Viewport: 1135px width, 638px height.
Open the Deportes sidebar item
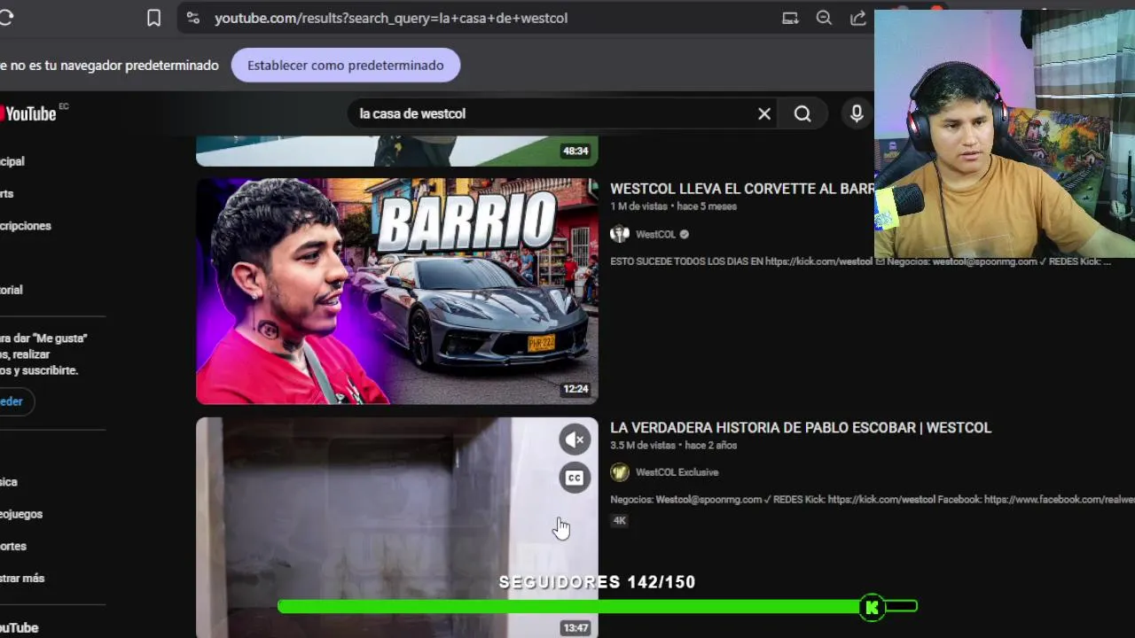13,546
